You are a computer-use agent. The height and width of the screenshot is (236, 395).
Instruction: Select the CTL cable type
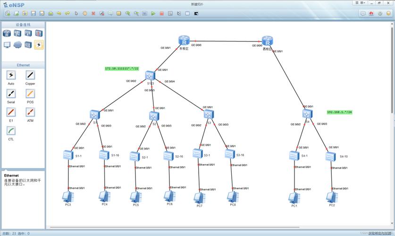pos(11,131)
